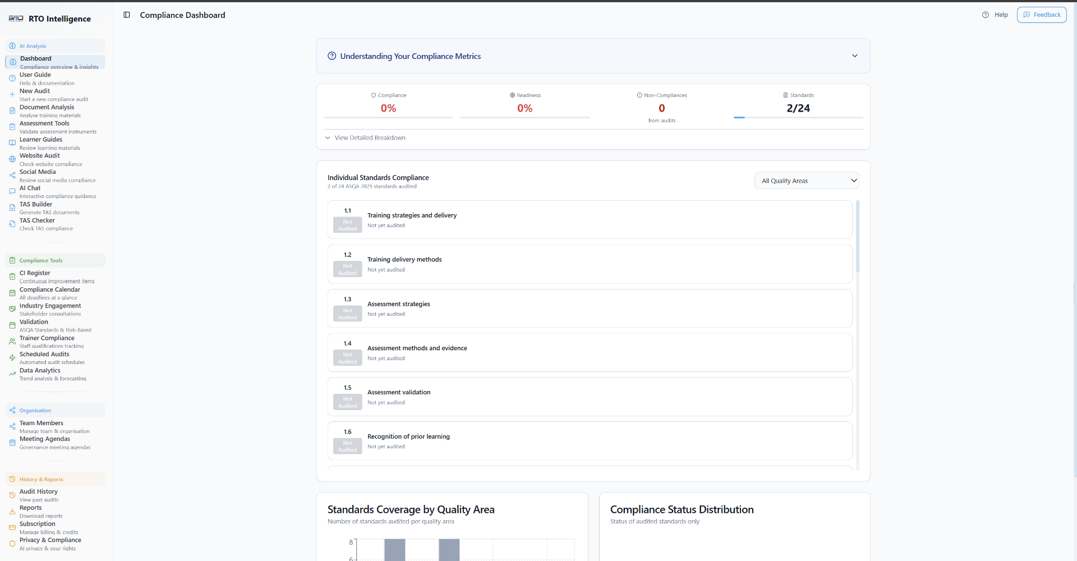This screenshot has height=561, width=1077.
Task: Go to Trainer Compliance
Action: pyautogui.click(x=55, y=342)
